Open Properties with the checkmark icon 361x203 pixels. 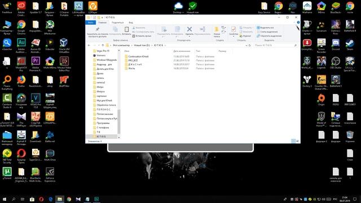click(x=233, y=29)
